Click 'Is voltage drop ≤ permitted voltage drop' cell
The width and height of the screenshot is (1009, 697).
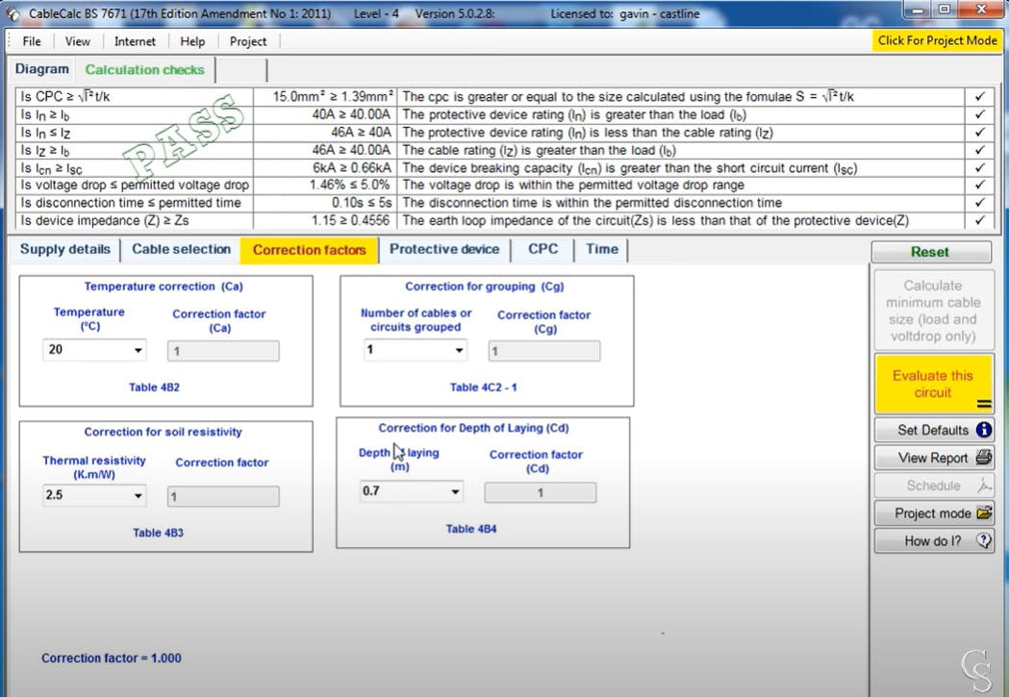(x=135, y=186)
